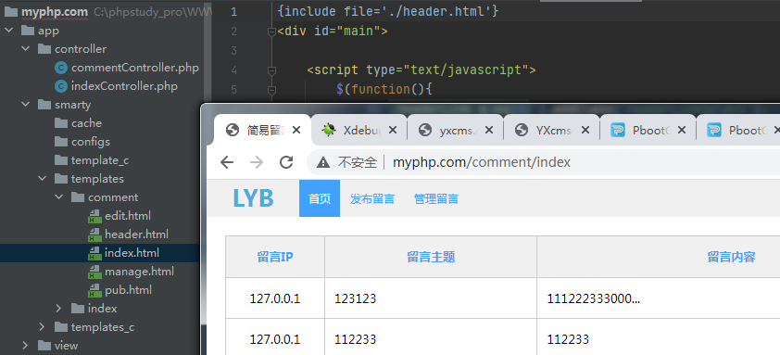Click the comment folder icon

pos(78,197)
